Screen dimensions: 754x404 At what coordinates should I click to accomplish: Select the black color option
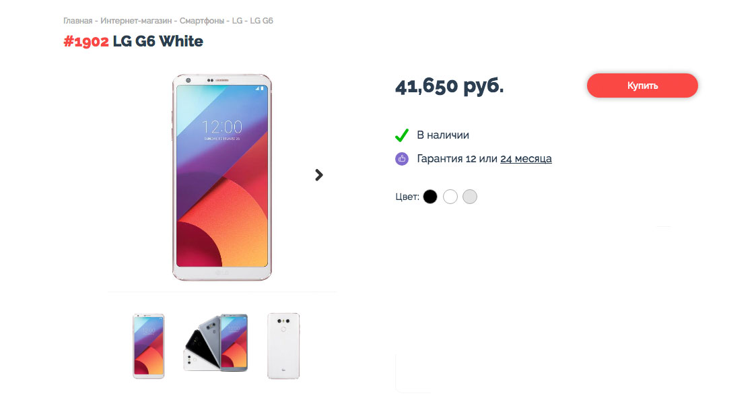click(430, 197)
